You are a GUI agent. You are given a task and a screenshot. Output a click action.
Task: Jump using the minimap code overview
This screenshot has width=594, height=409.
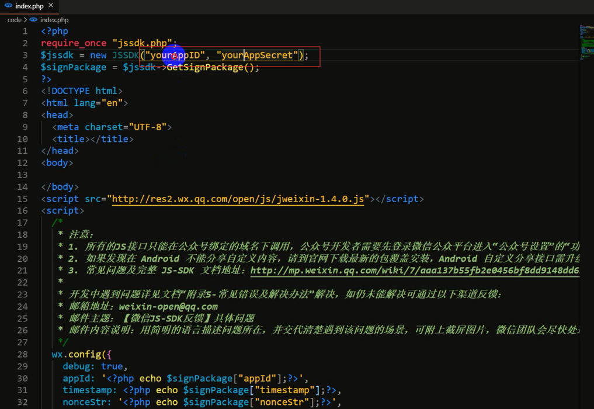point(586,43)
